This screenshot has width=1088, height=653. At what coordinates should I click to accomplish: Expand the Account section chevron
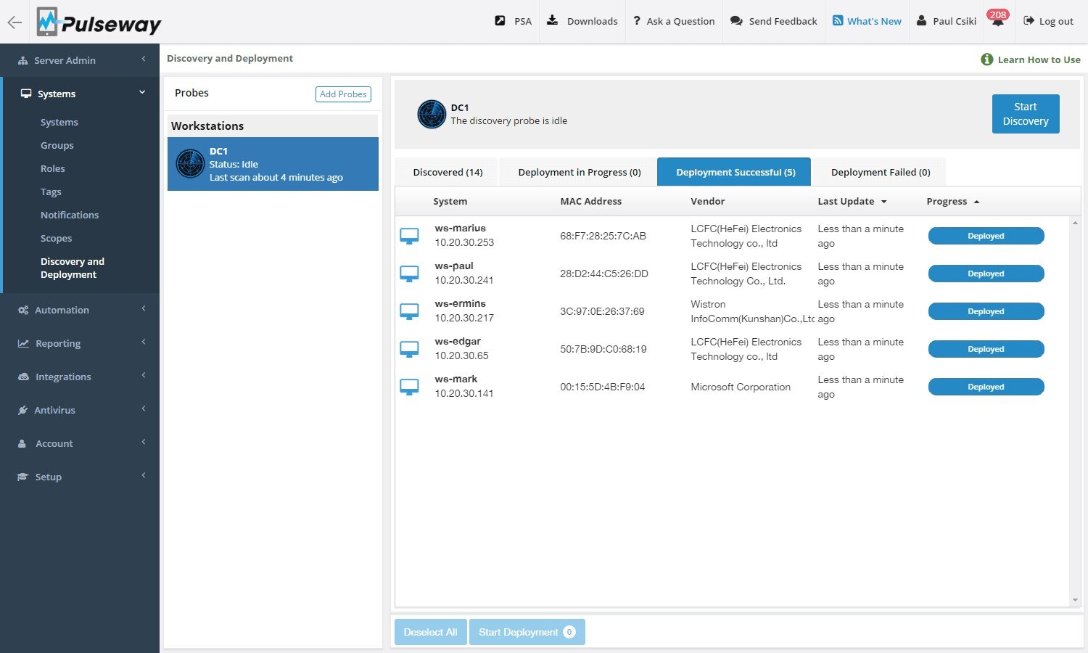click(144, 442)
